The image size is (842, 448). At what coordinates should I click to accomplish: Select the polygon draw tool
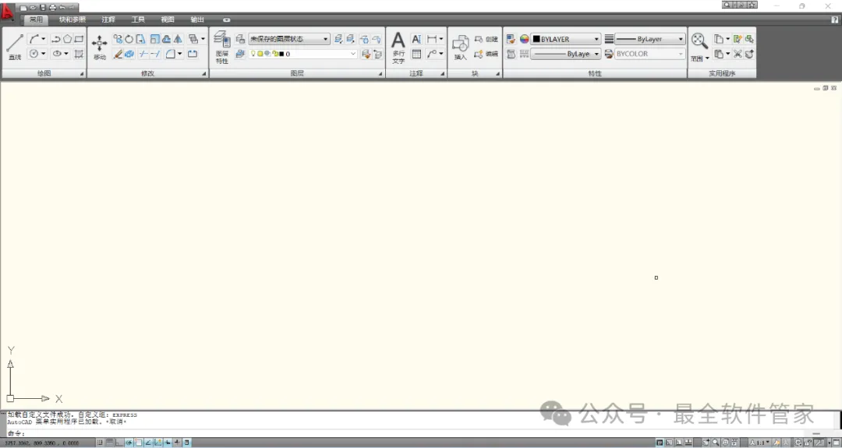coord(67,39)
